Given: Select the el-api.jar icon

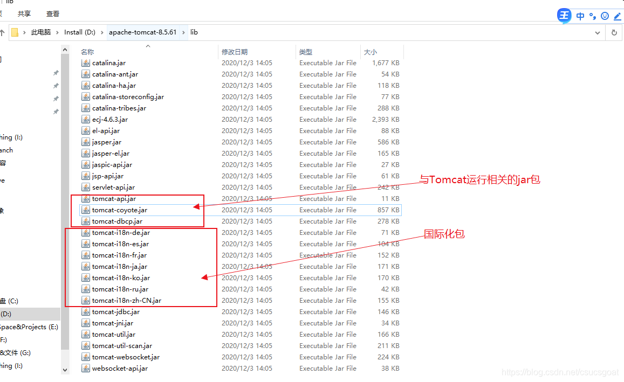Looking at the screenshot, I should coord(86,131).
